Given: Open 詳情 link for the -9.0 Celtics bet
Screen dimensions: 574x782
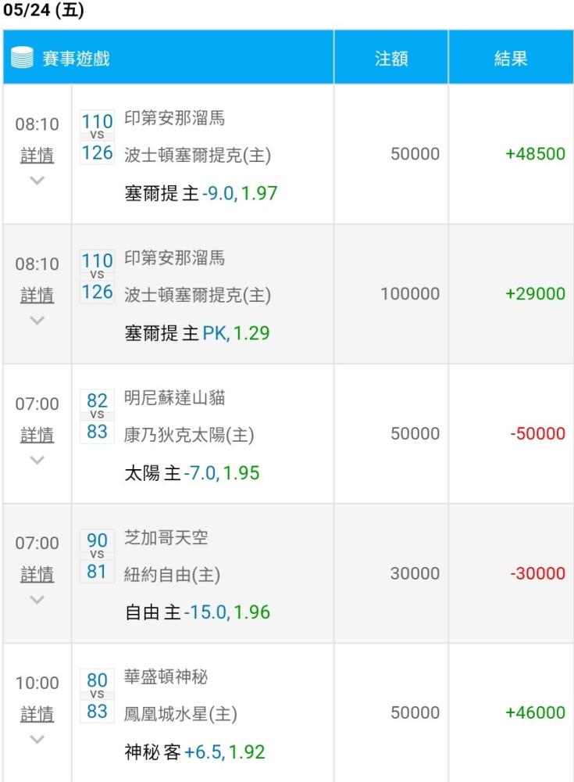Looking at the screenshot, I should click(x=37, y=155).
